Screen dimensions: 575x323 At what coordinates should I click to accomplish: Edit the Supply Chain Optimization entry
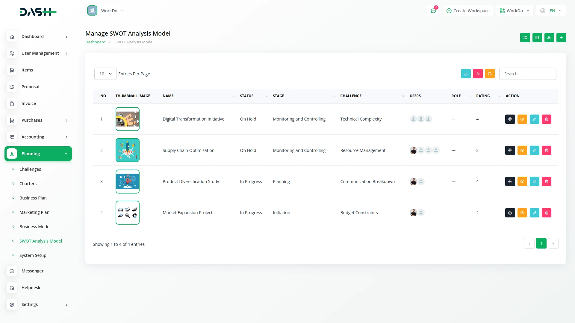point(534,150)
